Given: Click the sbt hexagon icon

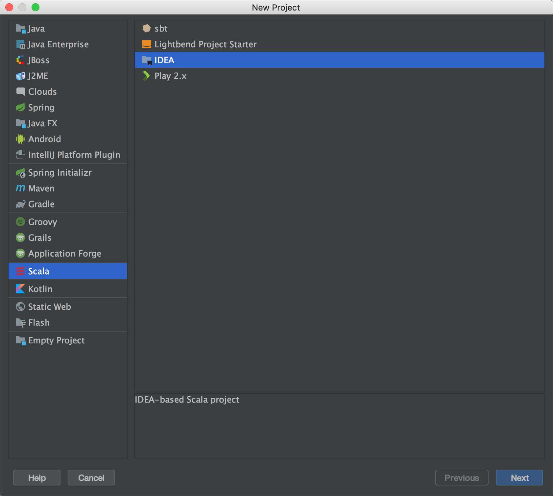Looking at the screenshot, I should (147, 29).
